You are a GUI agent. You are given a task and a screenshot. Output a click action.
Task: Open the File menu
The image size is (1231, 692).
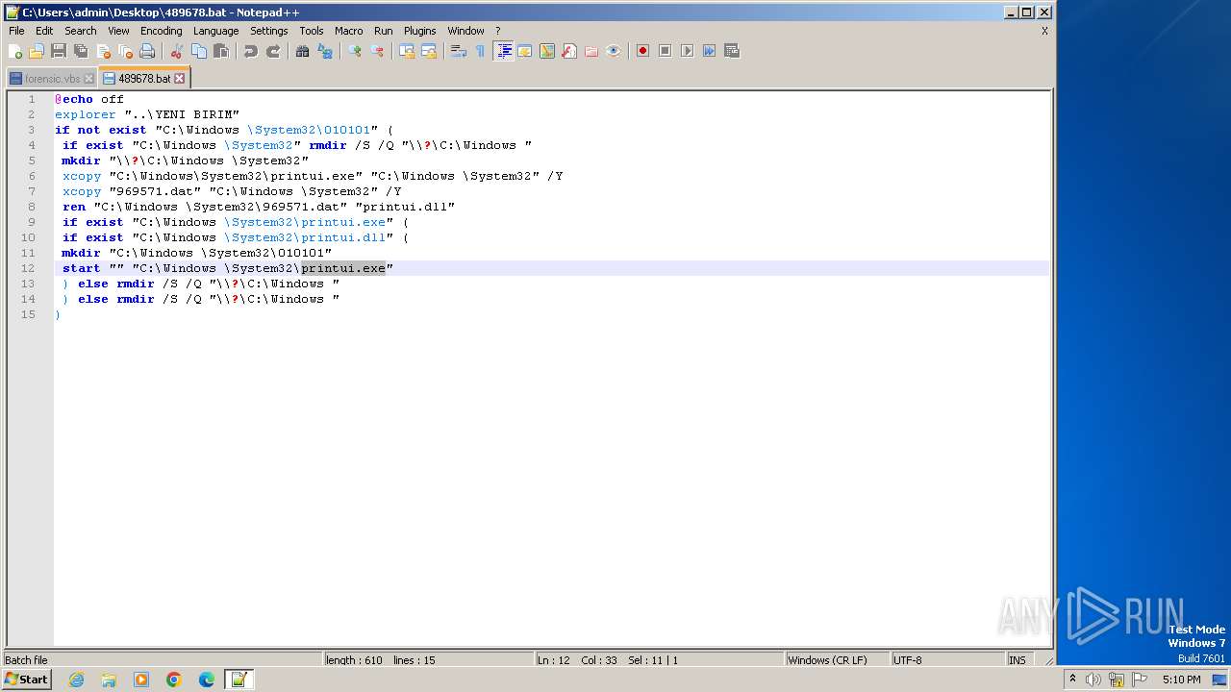click(x=16, y=31)
